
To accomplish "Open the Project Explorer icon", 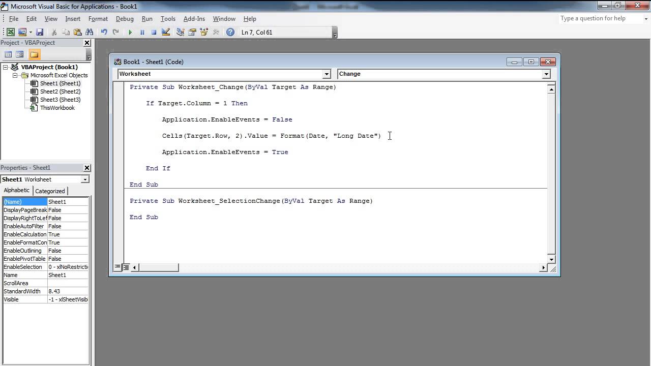I will coord(181,32).
